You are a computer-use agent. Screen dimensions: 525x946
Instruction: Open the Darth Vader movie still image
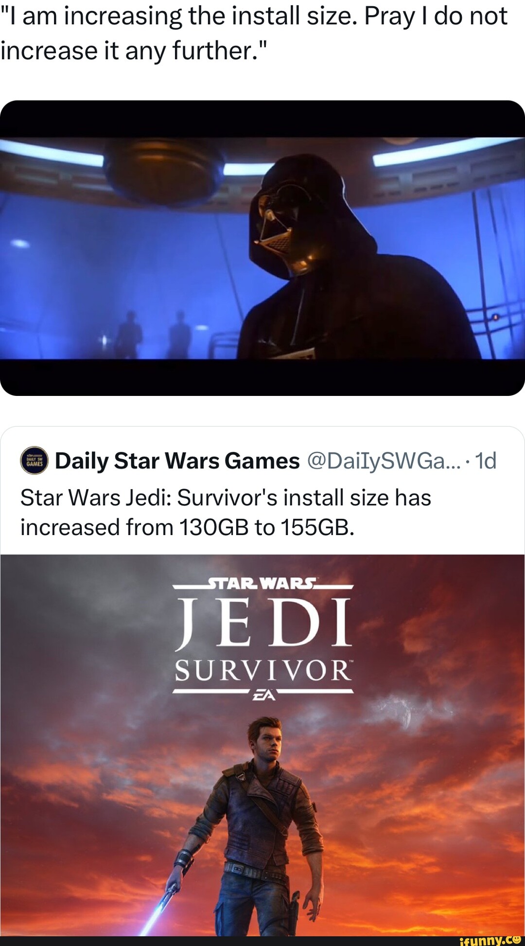(x=262, y=248)
